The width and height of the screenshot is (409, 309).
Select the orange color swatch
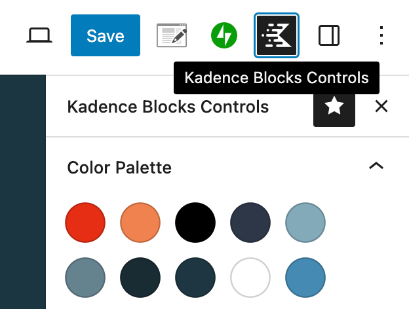140,223
